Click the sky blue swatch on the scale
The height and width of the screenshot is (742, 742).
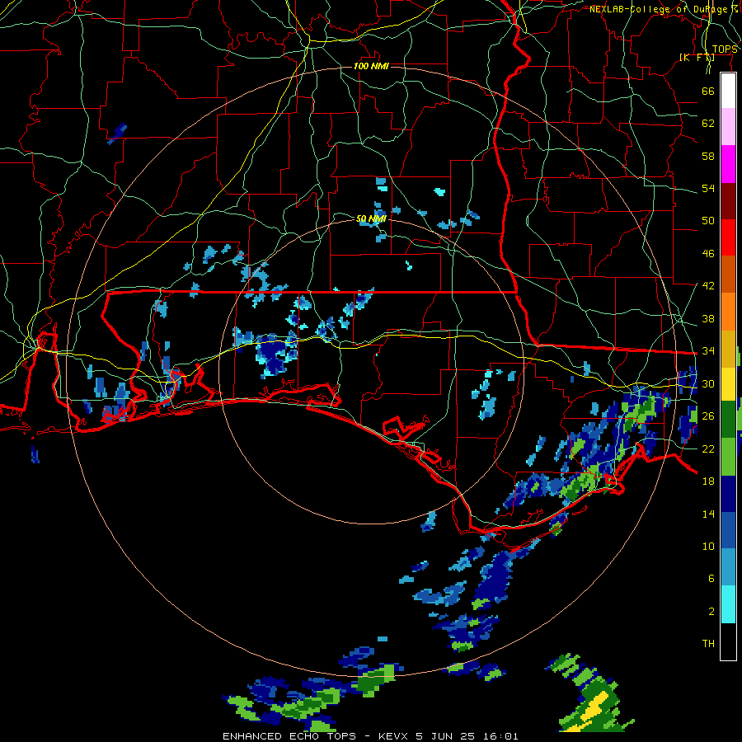728,567
